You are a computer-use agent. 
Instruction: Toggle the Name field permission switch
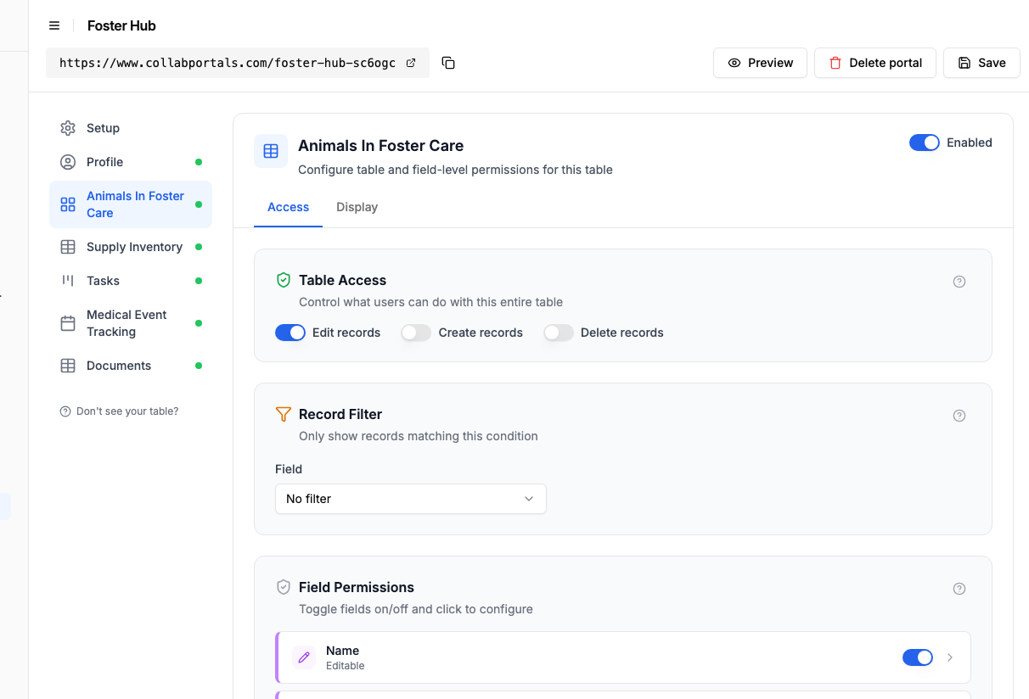point(918,657)
